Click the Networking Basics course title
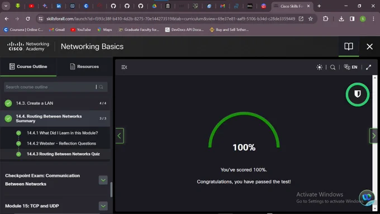The image size is (380, 214). [92, 46]
